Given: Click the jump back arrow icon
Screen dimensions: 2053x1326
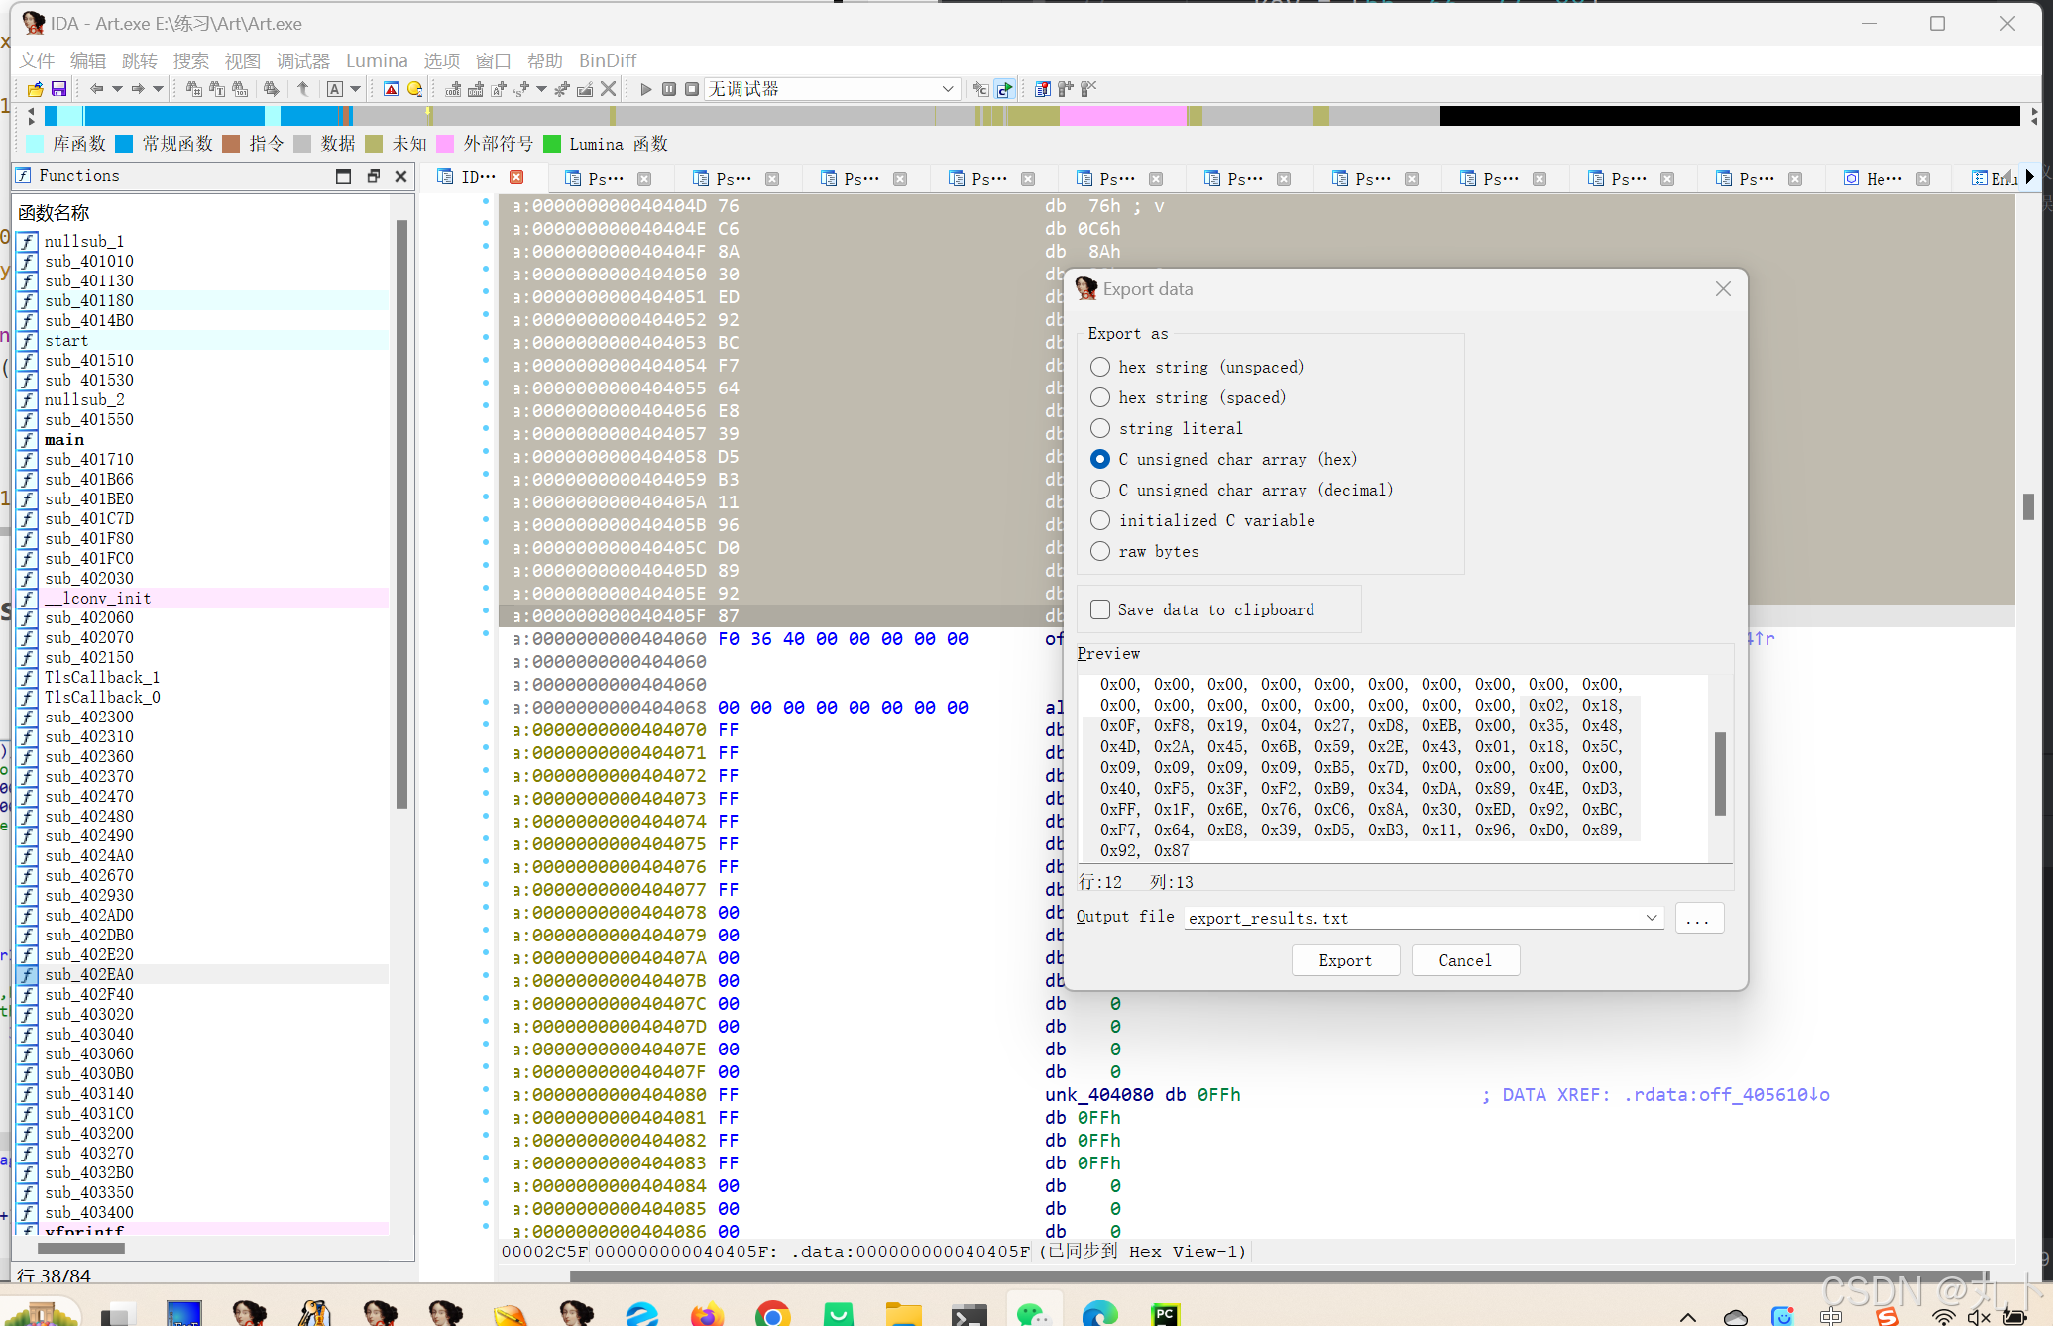Looking at the screenshot, I should [96, 89].
